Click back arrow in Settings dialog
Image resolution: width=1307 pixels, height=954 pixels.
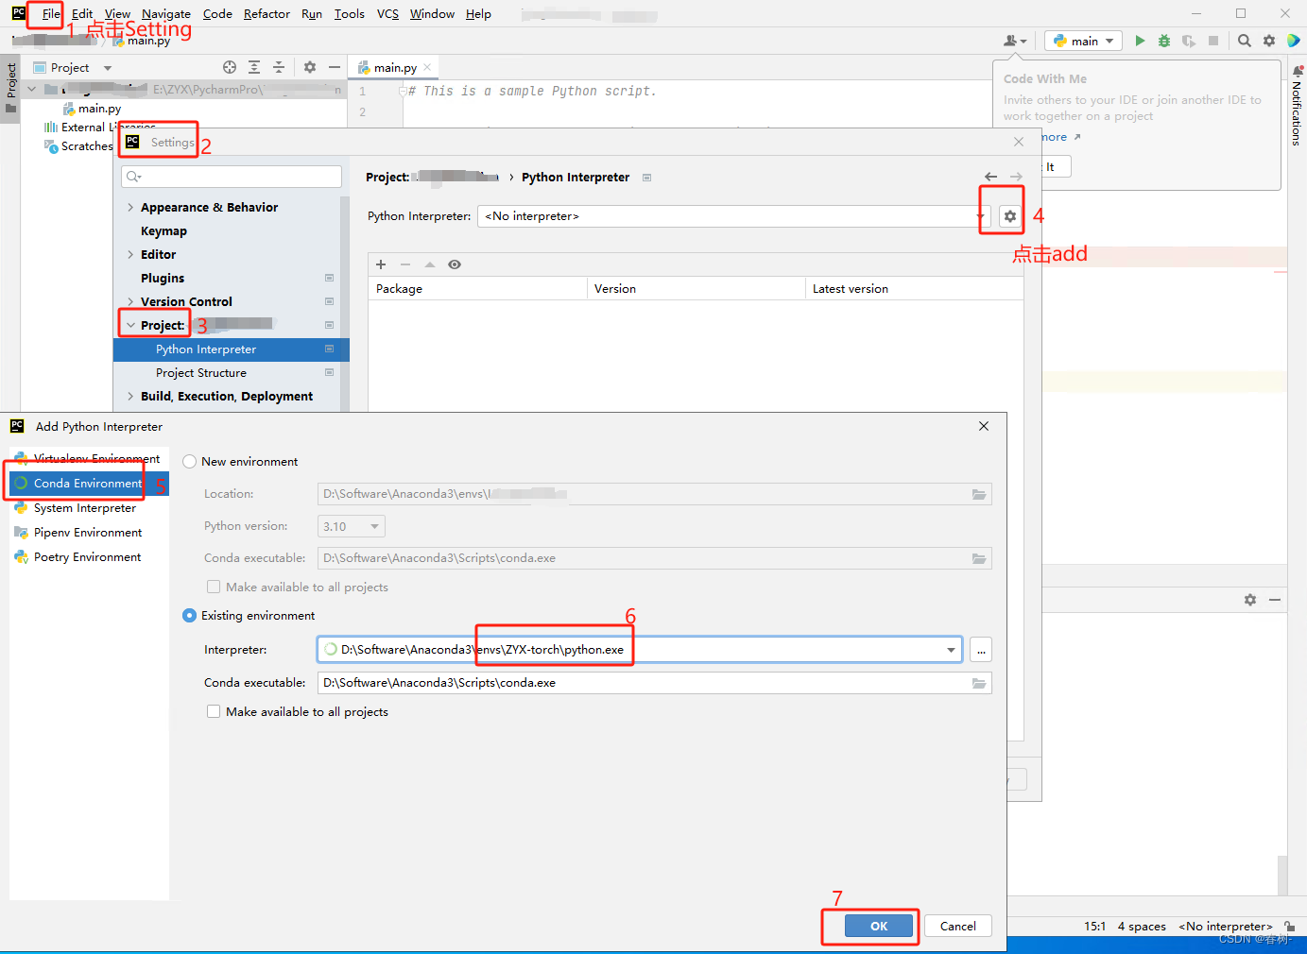click(x=990, y=177)
